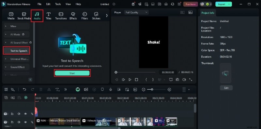Expand more timeline tools chevrons

[x=66, y=90]
